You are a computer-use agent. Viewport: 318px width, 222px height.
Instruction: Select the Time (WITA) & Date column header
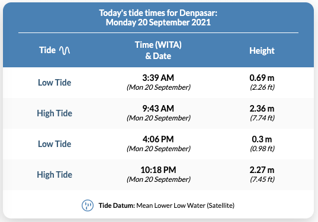point(158,50)
